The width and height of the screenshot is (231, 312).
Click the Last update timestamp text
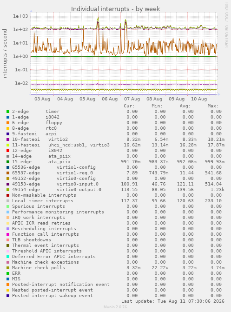(173, 301)
